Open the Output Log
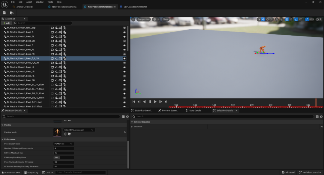 coord(31,173)
